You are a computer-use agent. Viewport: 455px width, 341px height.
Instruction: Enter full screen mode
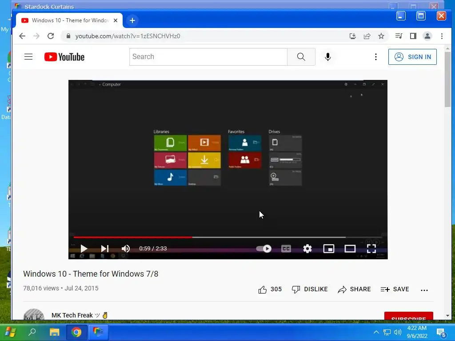pyautogui.click(x=371, y=249)
